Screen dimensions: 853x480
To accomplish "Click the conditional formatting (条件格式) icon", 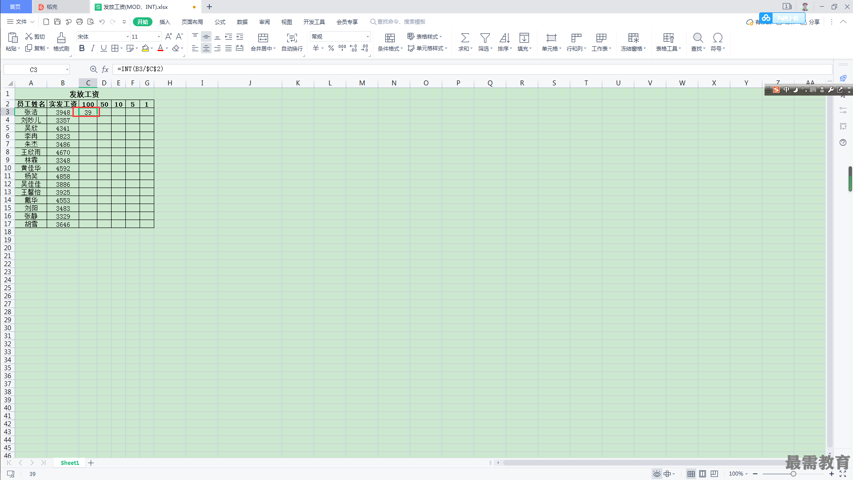I will [390, 38].
